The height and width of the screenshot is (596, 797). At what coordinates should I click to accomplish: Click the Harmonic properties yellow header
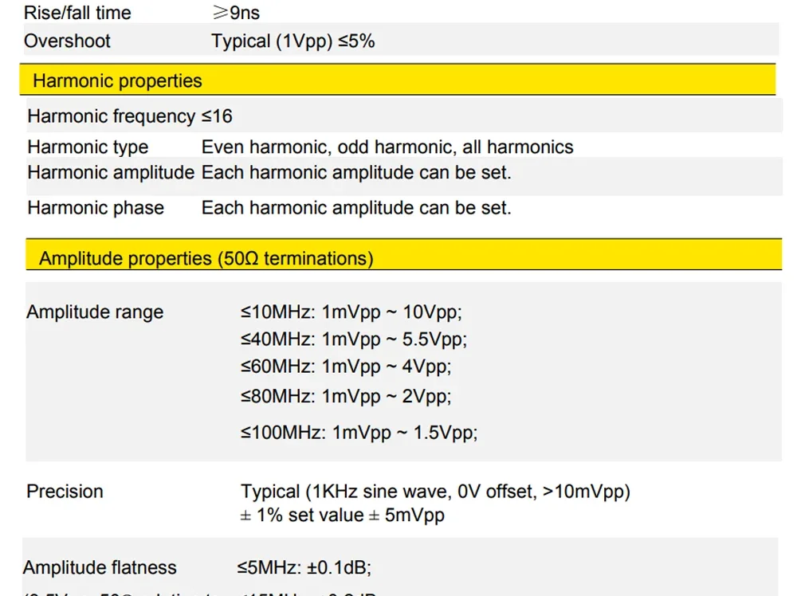[x=398, y=80]
